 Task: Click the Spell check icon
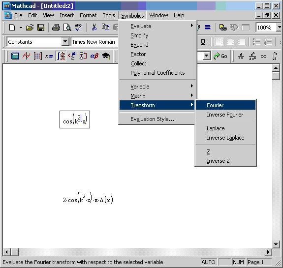[x=79, y=28]
